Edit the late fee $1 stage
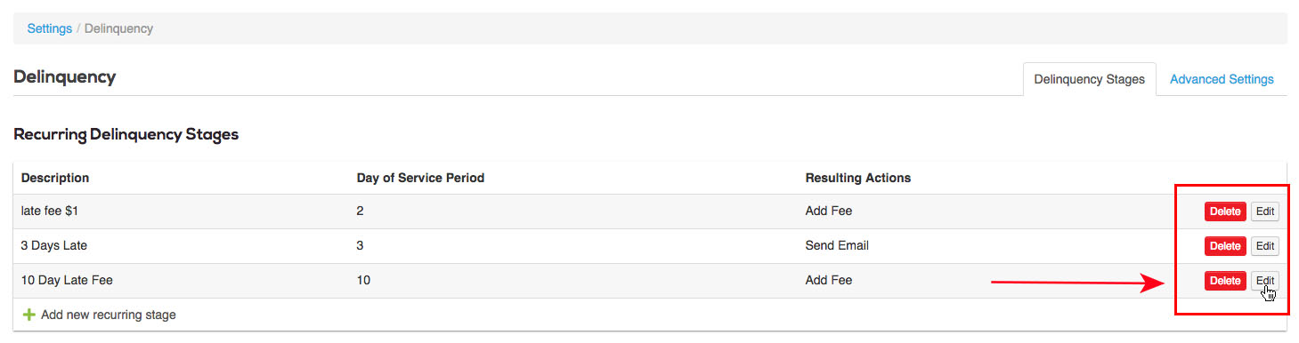The width and height of the screenshot is (1299, 343). 1265,211
